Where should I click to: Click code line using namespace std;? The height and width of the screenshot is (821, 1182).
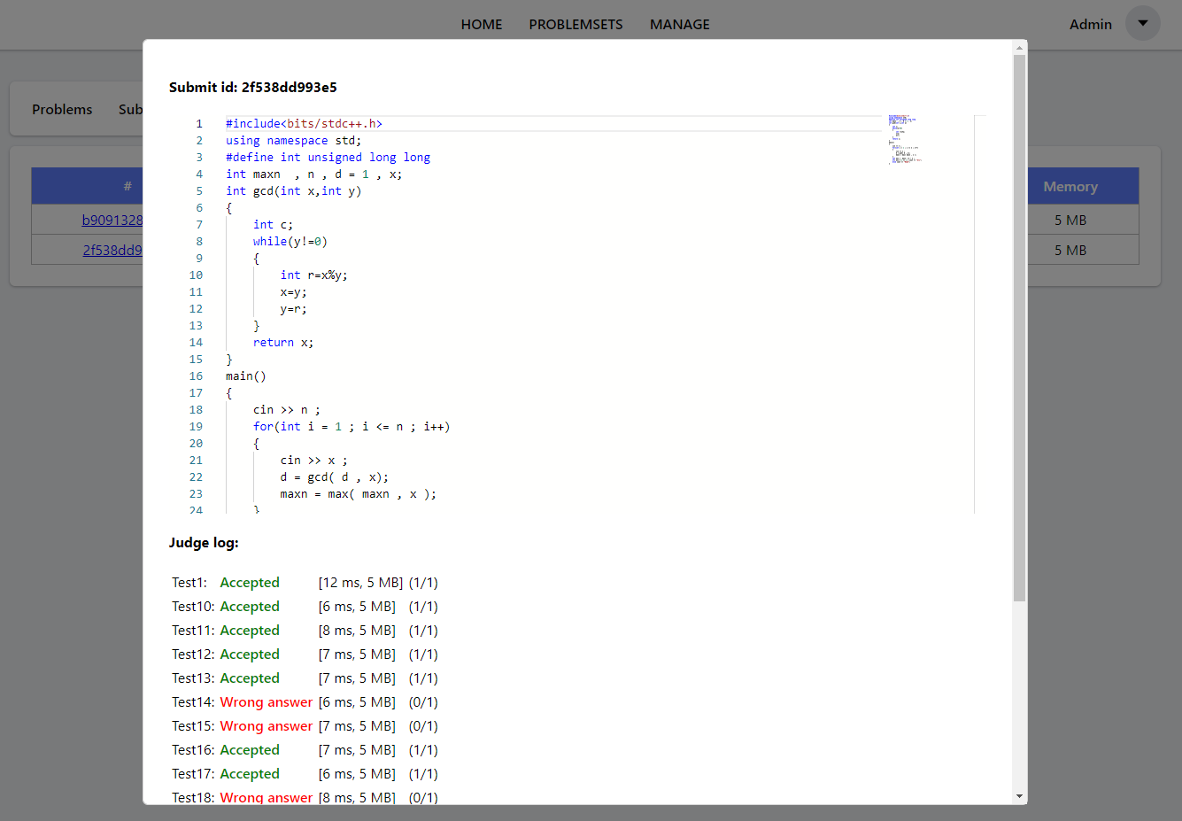point(293,141)
